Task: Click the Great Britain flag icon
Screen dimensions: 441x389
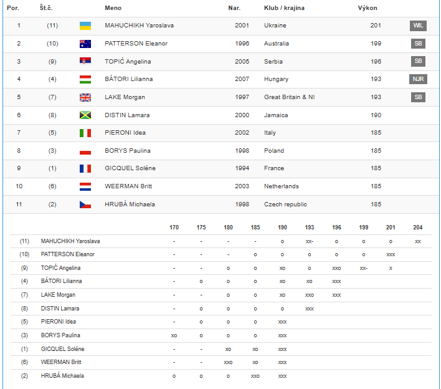Action: click(85, 97)
